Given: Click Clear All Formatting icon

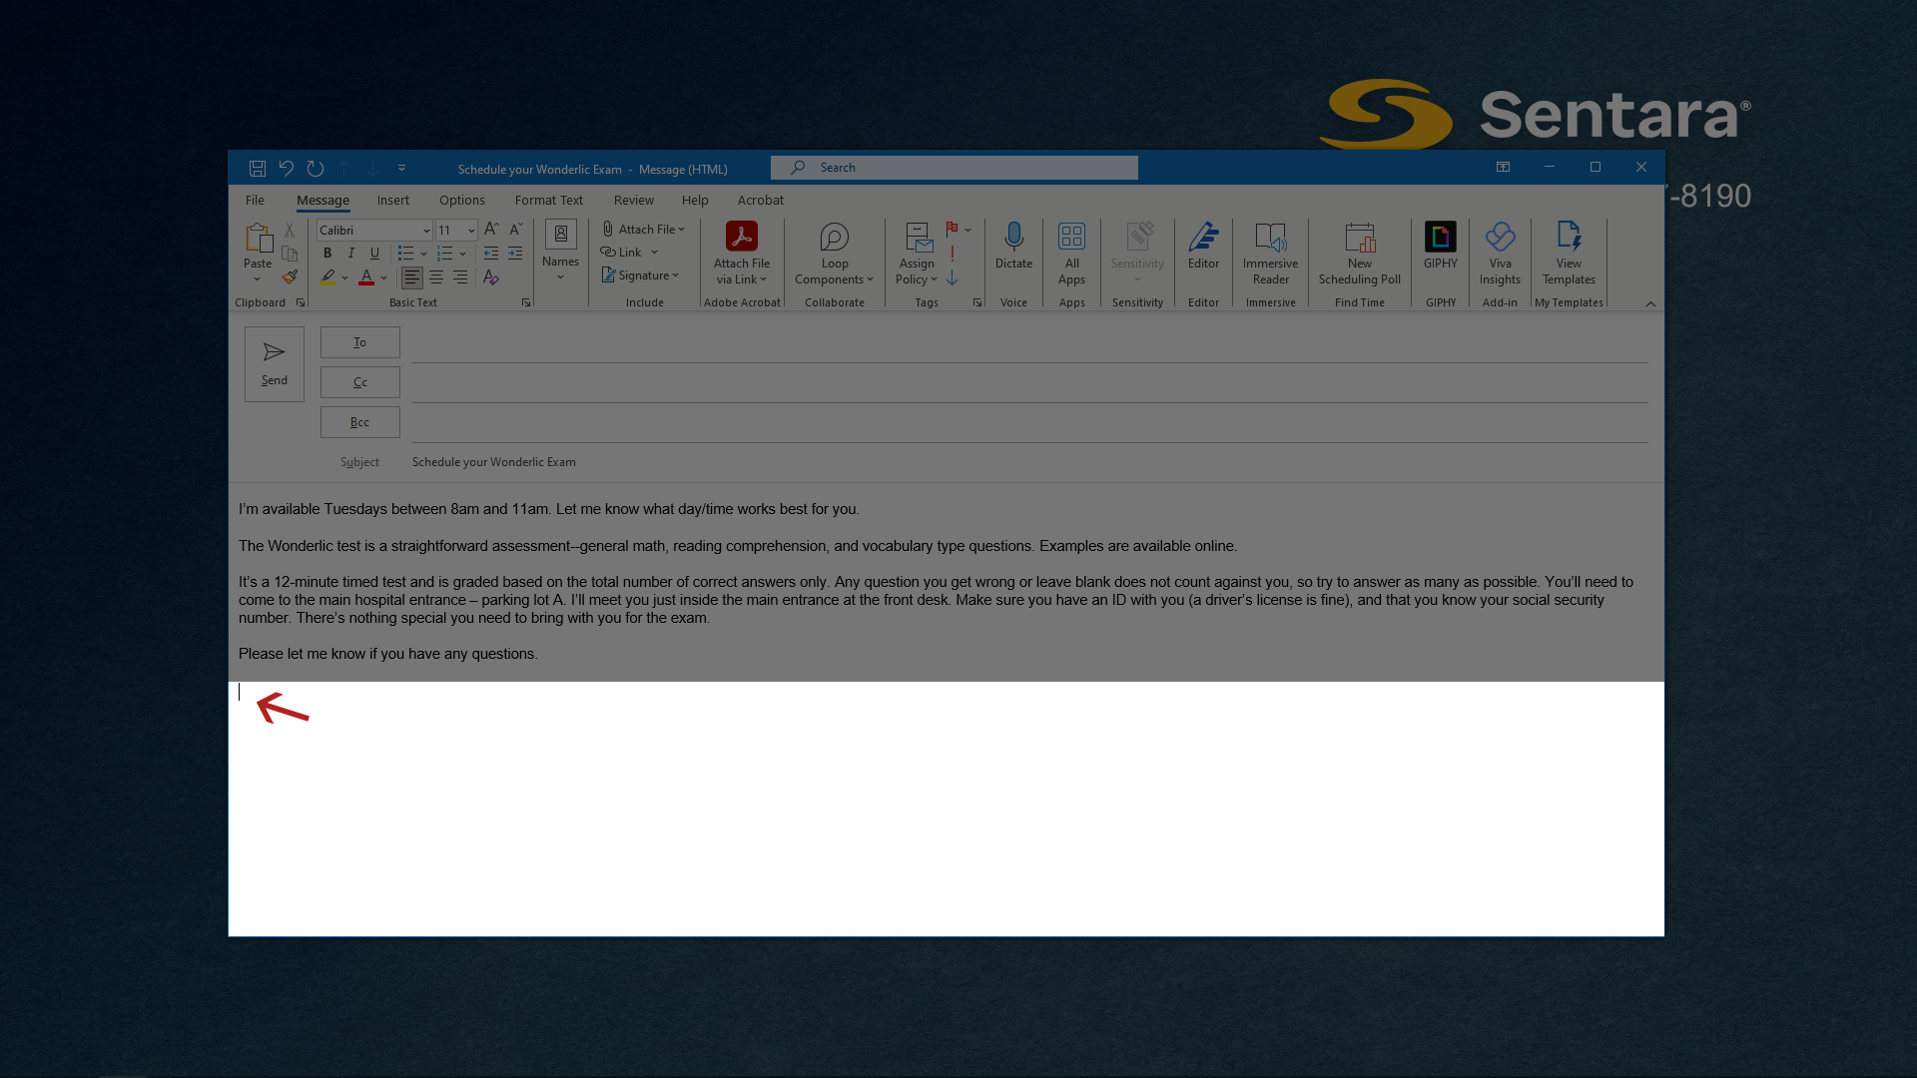Looking at the screenshot, I should pyautogui.click(x=490, y=277).
